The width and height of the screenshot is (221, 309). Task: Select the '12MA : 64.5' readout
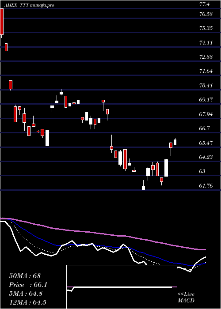pos(27,302)
